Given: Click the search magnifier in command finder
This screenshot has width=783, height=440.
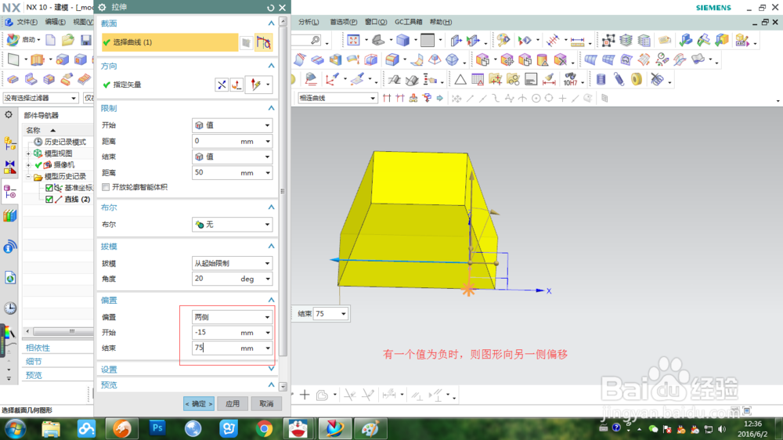Looking at the screenshot, I should coord(315,40).
